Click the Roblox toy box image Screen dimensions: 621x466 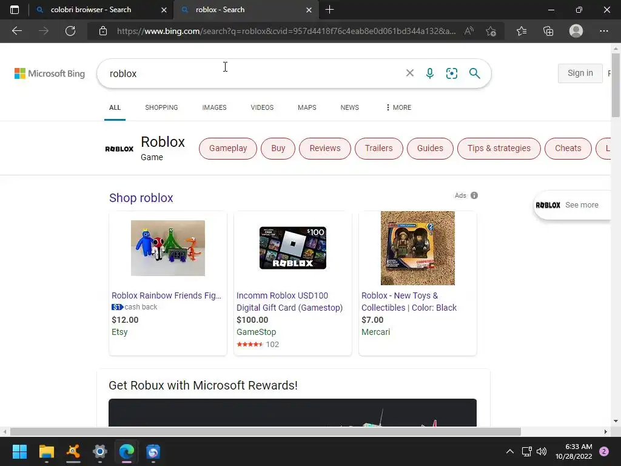(x=418, y=248)
